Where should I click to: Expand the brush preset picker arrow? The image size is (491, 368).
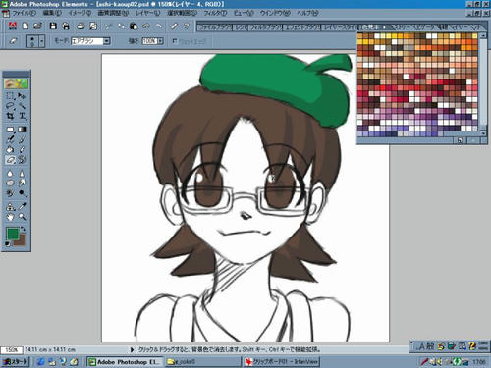click(42, 41)
